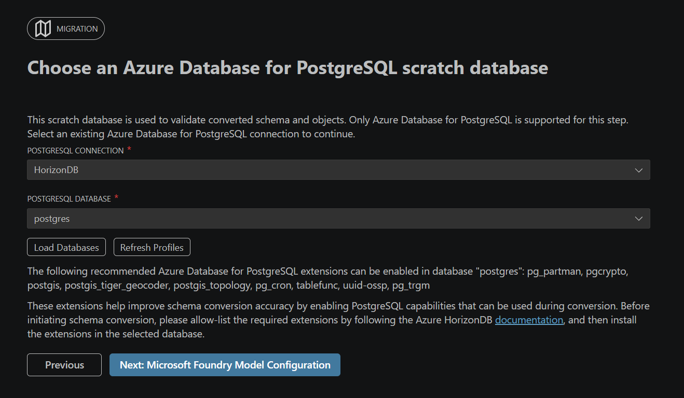Continue to Microsoft Foundry Model Configuration
Image resolution: width=684 pixels, height=398 pixels.
[x=225, y=365]
